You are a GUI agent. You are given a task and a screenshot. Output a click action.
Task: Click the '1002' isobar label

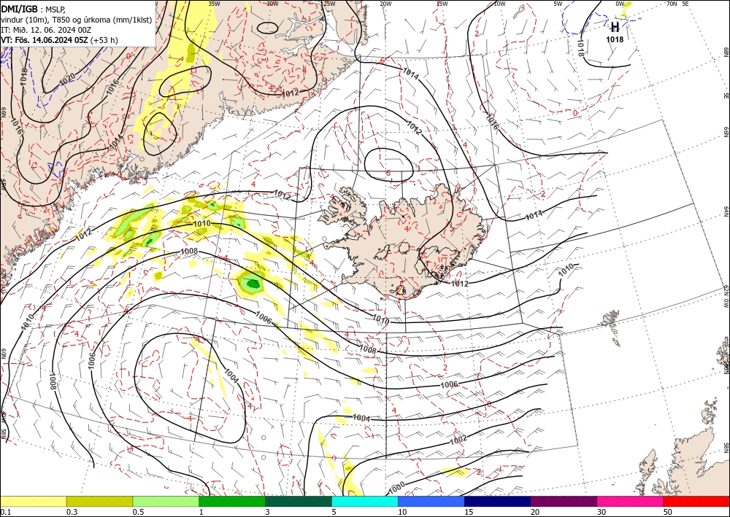pyautogui.click(x=458, y=440)
